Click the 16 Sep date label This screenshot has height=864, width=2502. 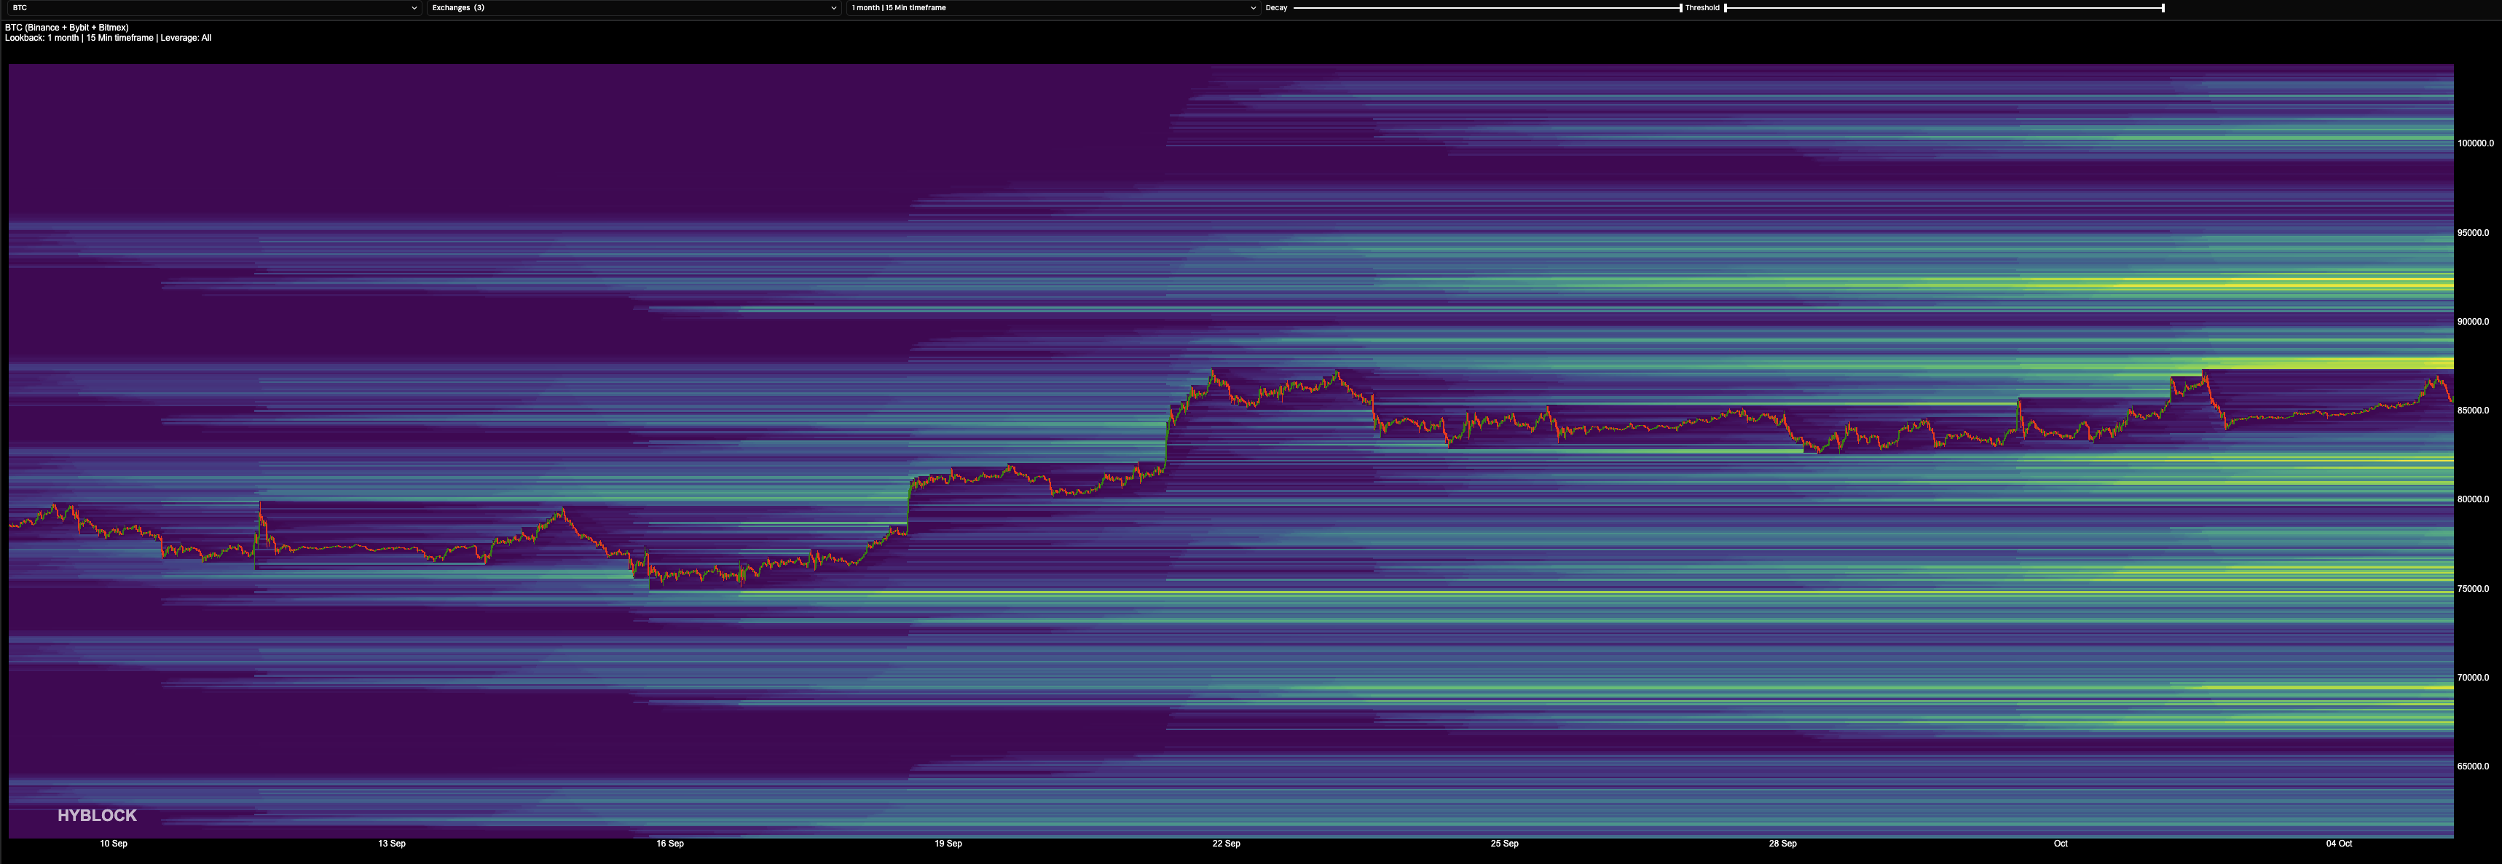point(670,844)
